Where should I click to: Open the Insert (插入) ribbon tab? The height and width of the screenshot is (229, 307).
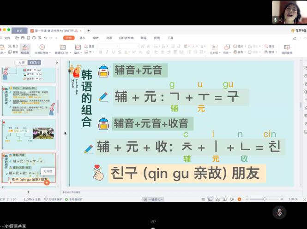click(x=82, y=38)
